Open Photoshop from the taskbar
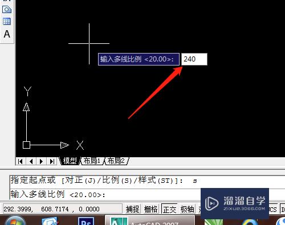 coord(86,221)
